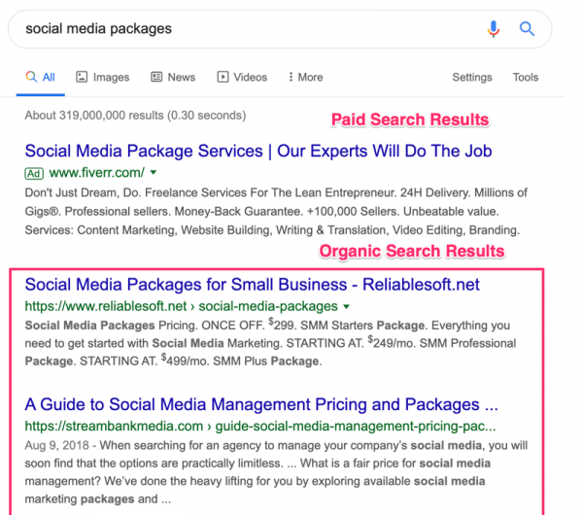Click the green Ad badge
The width and height of the screenshot is (583, 515).
point(36,173)
